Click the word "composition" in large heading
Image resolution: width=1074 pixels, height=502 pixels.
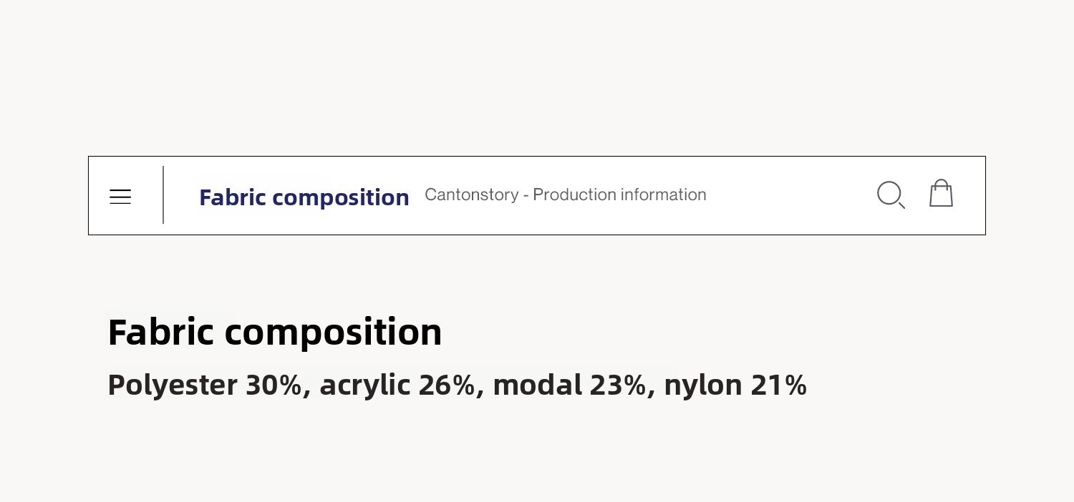click(x=333, y=333)
